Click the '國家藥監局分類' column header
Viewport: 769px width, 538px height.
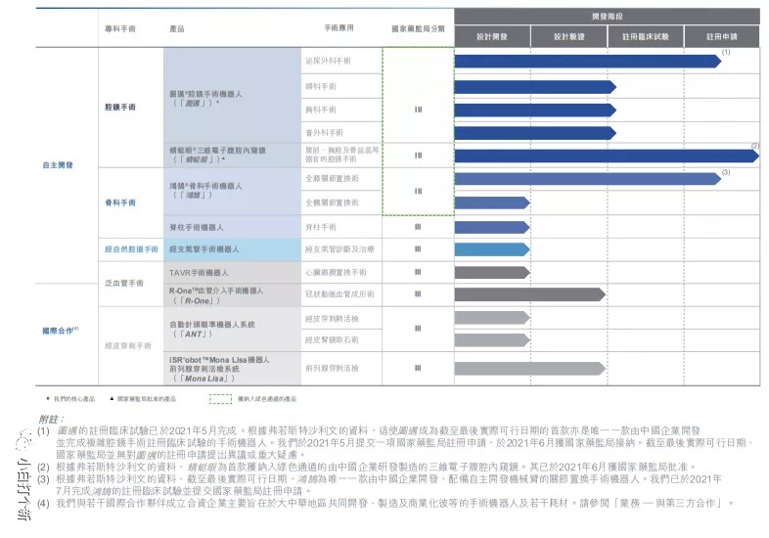coord(418,29)
